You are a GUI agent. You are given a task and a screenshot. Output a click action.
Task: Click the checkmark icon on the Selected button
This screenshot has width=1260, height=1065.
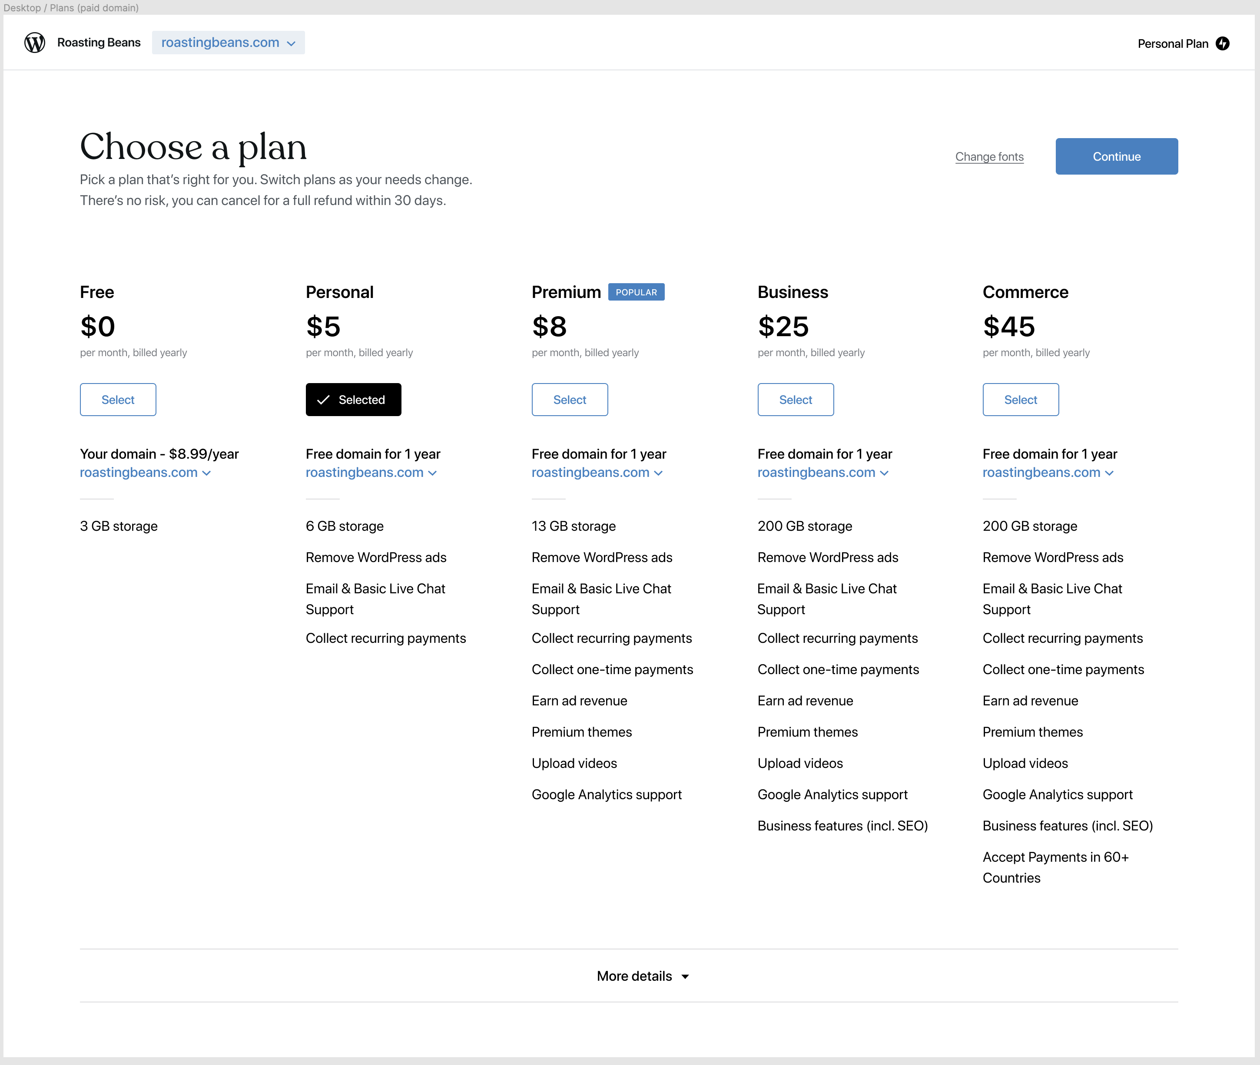tap(323, 400)
